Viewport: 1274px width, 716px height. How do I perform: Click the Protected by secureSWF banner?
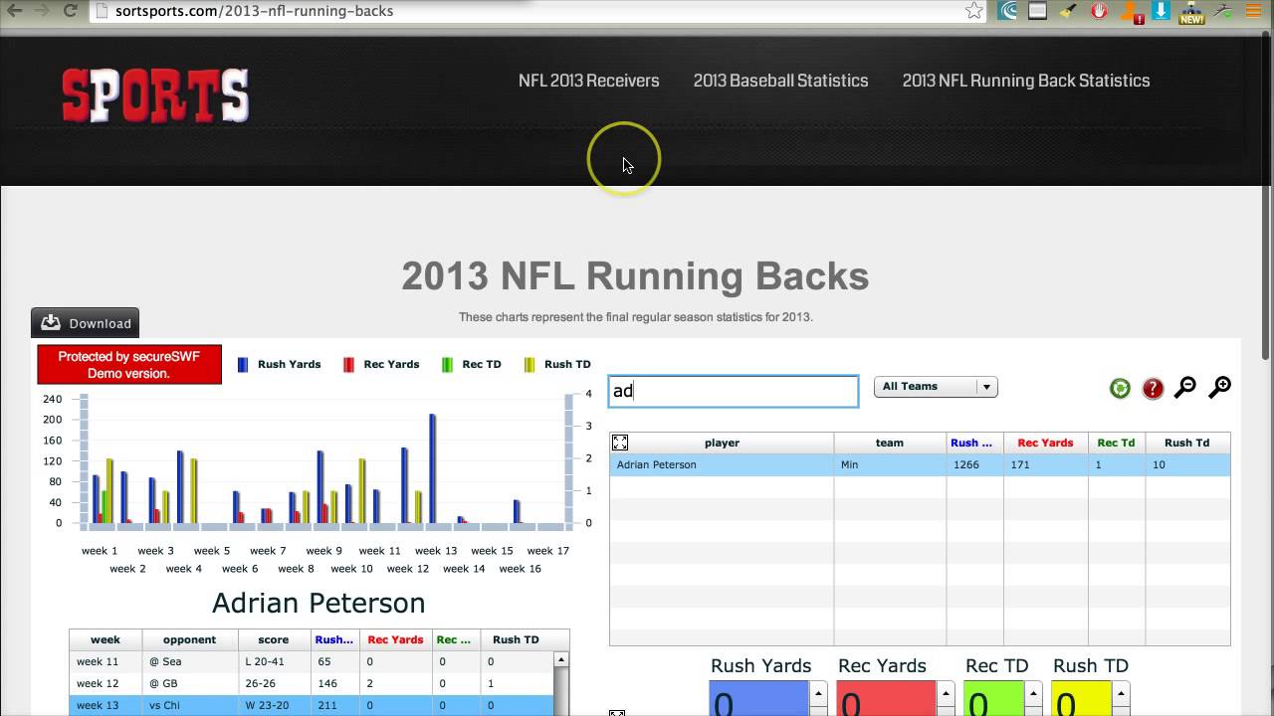click(129, 365)
